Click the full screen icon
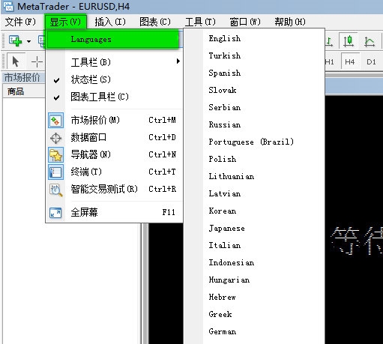Screen dimensions: 383x344 coord(55,213)
